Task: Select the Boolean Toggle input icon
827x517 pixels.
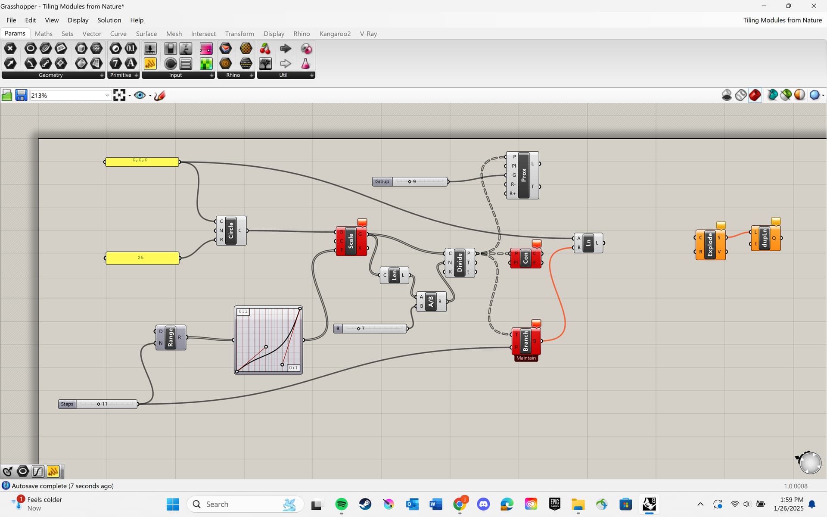Action: click(x=171, y=49)
